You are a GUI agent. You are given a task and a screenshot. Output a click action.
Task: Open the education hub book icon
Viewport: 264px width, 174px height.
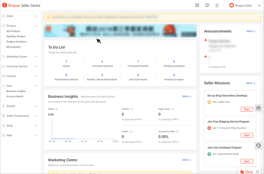207,5
